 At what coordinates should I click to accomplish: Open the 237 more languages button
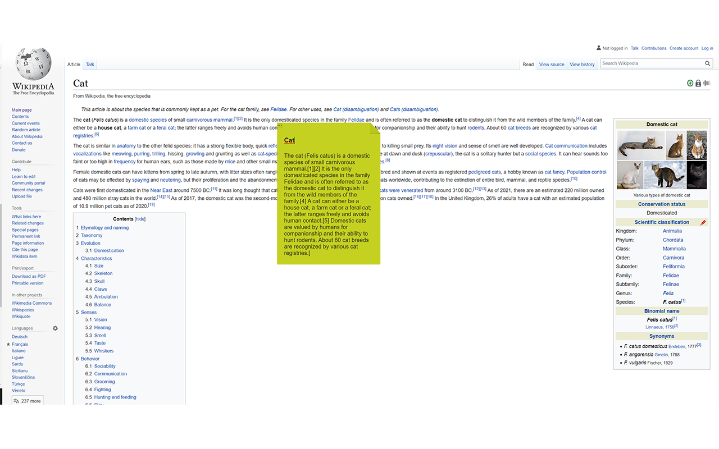point(28,401)
